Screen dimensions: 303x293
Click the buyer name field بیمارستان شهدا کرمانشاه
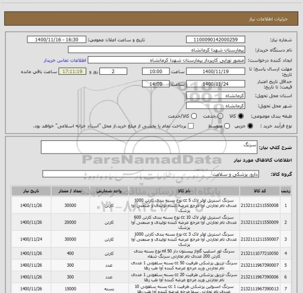(157, 50)
